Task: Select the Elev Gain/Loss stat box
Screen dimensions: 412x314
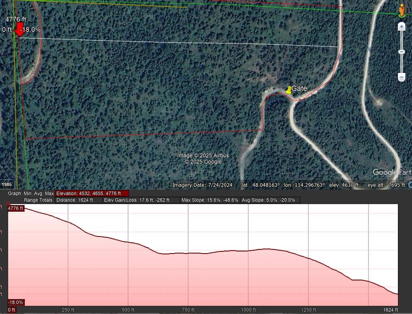Action: [x=141, y=200]
